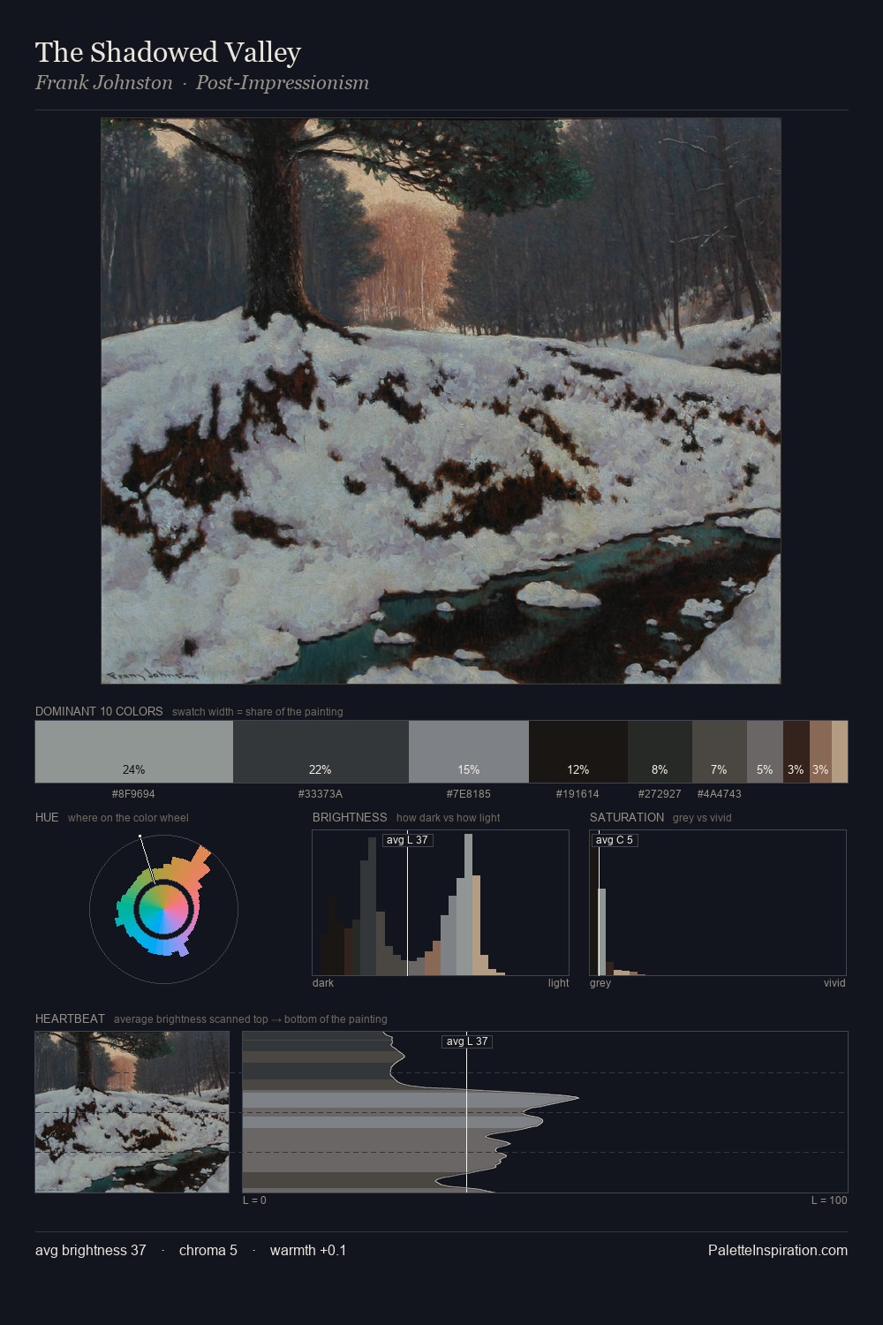This screenshot has width=883, height=1325.
Task: Pick the 5% grey swatch
Action: point(765,752)
